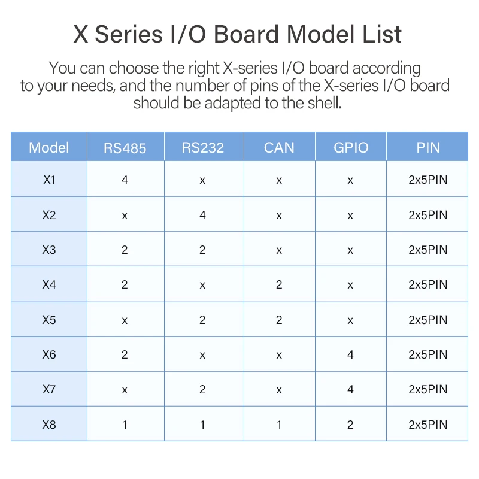The image size is (479, 479).
Task: Click the X Series I/O Board Model List title
Action: [238, 34]
